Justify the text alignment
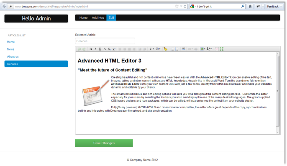This screenshot has width=287, height=166. (129, 49)
